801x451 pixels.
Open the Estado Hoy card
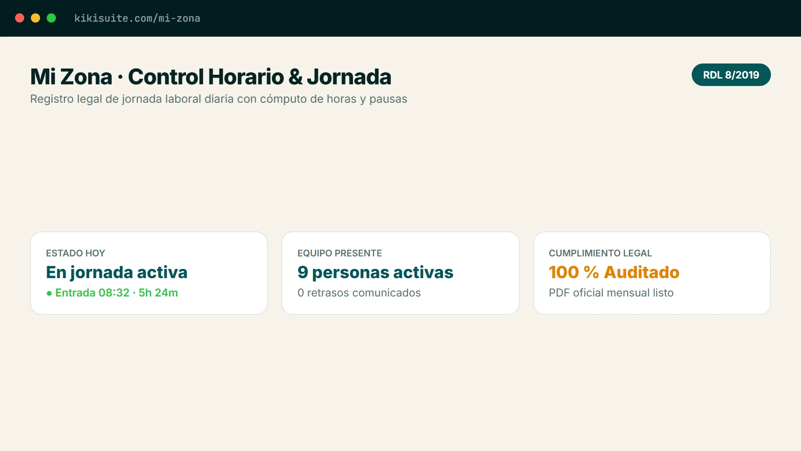click(x=149, y=273)
